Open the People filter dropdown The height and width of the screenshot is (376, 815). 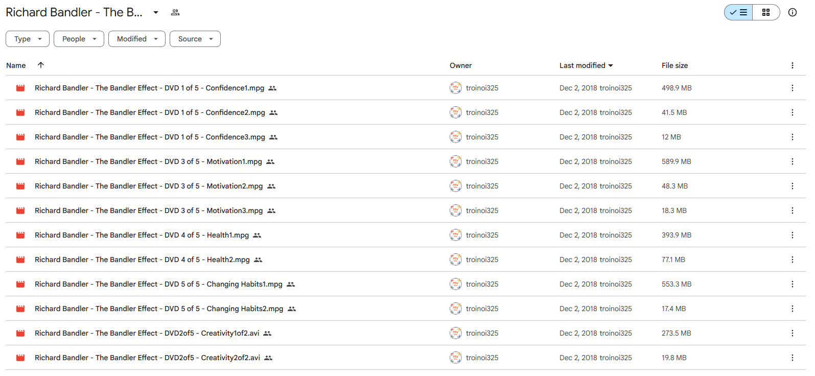pyautogui.click(x=79, y=39)
